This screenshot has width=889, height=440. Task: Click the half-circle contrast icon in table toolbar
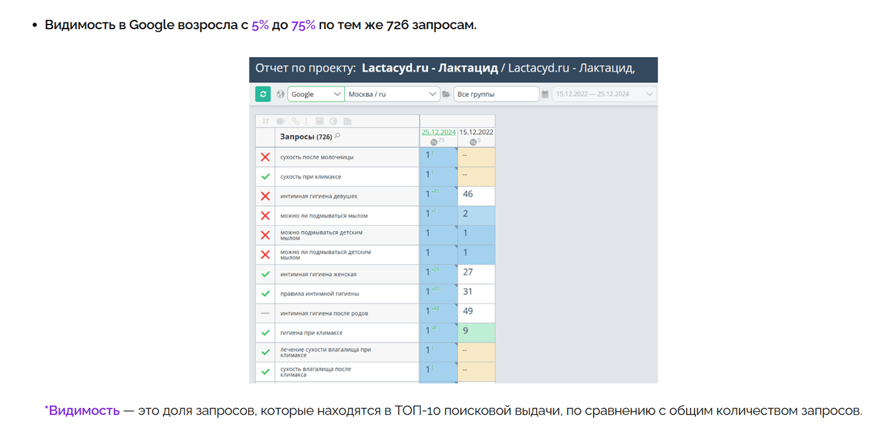(x=333, y=121)
